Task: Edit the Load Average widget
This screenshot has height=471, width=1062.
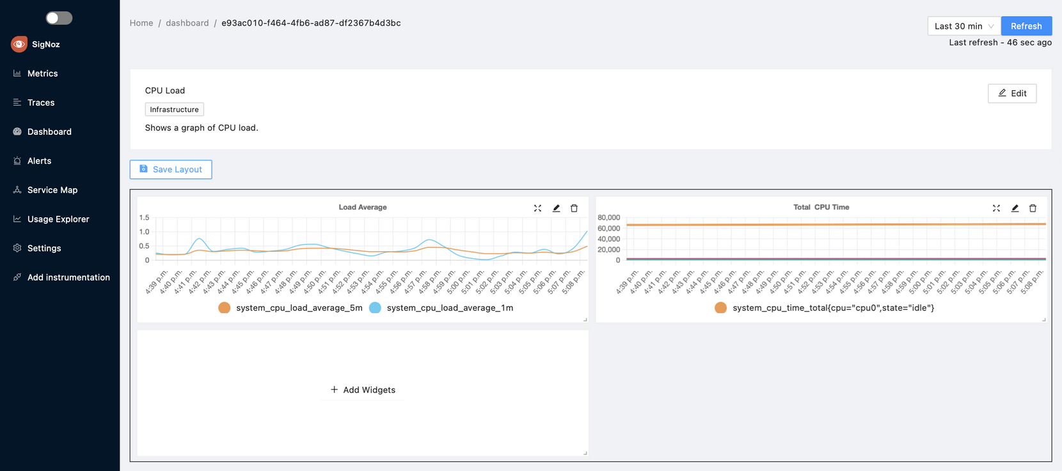Action: tap(556, 208)
